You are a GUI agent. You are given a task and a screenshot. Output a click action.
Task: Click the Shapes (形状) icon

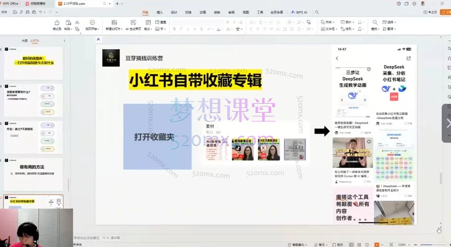click(x=323, y=22)
